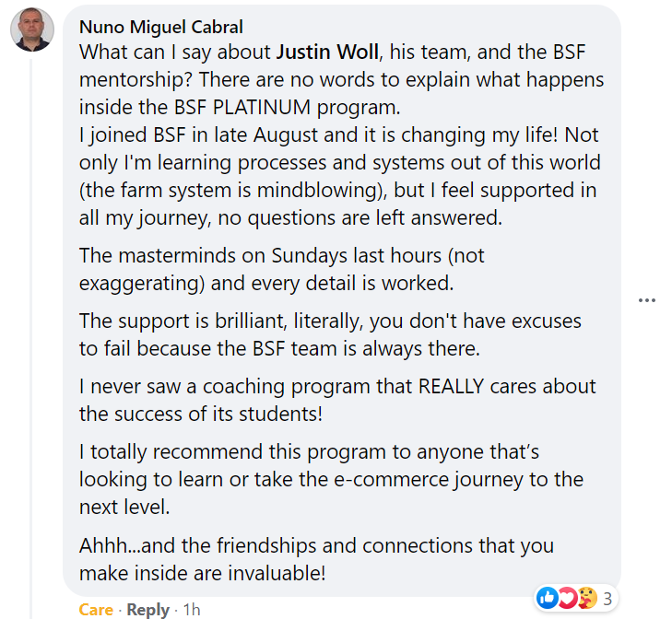The width and height of the screenshot is (672, 619).
Task: Reply to Nuno's comment
Action: point(147,609)
